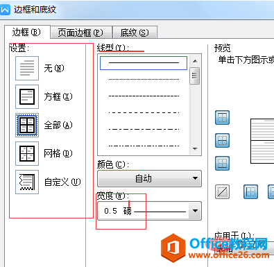
Task: Pick the 网格(D) grid border icon
Action: 27,153
